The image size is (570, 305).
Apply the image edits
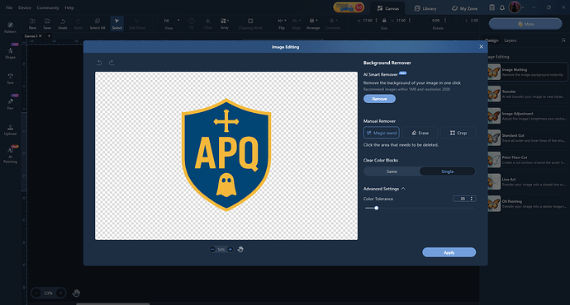click(x=449, y=252)
